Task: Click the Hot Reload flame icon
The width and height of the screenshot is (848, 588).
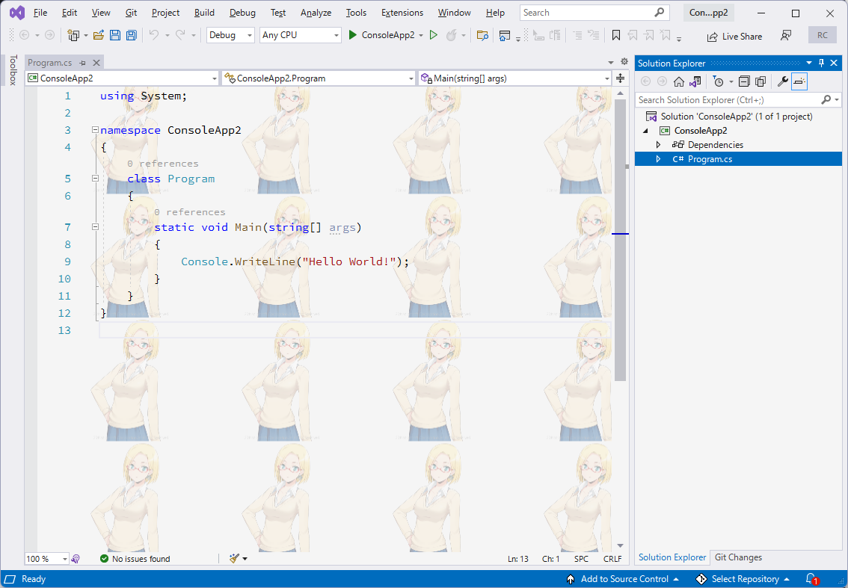Action: coord(450,35)
